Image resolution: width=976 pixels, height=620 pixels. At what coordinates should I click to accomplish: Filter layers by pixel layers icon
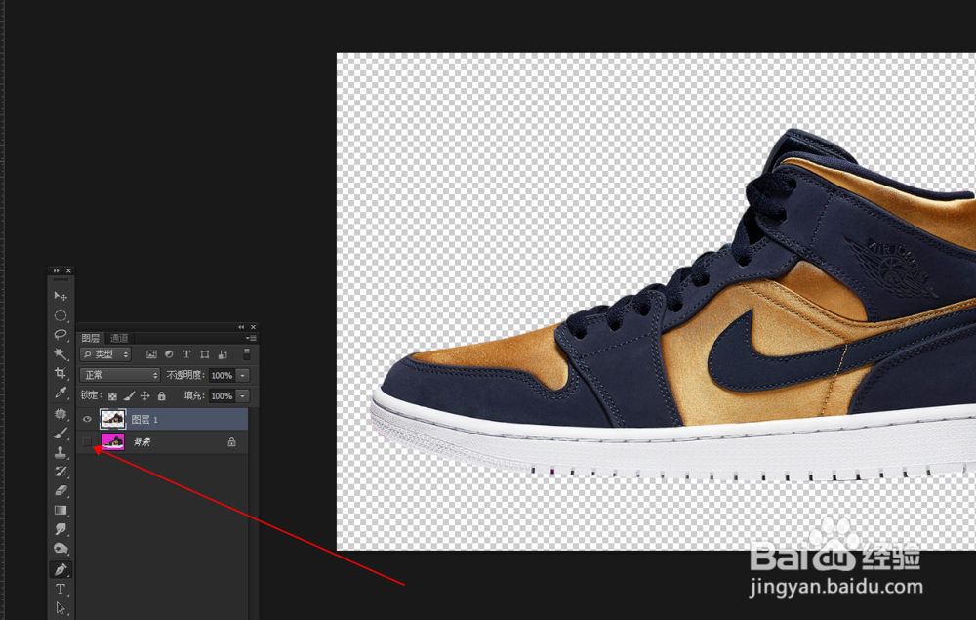(x=150, y=354)
